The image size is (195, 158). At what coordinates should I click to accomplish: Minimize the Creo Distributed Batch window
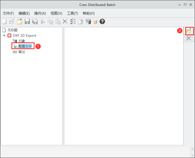[x=179, y=5]
